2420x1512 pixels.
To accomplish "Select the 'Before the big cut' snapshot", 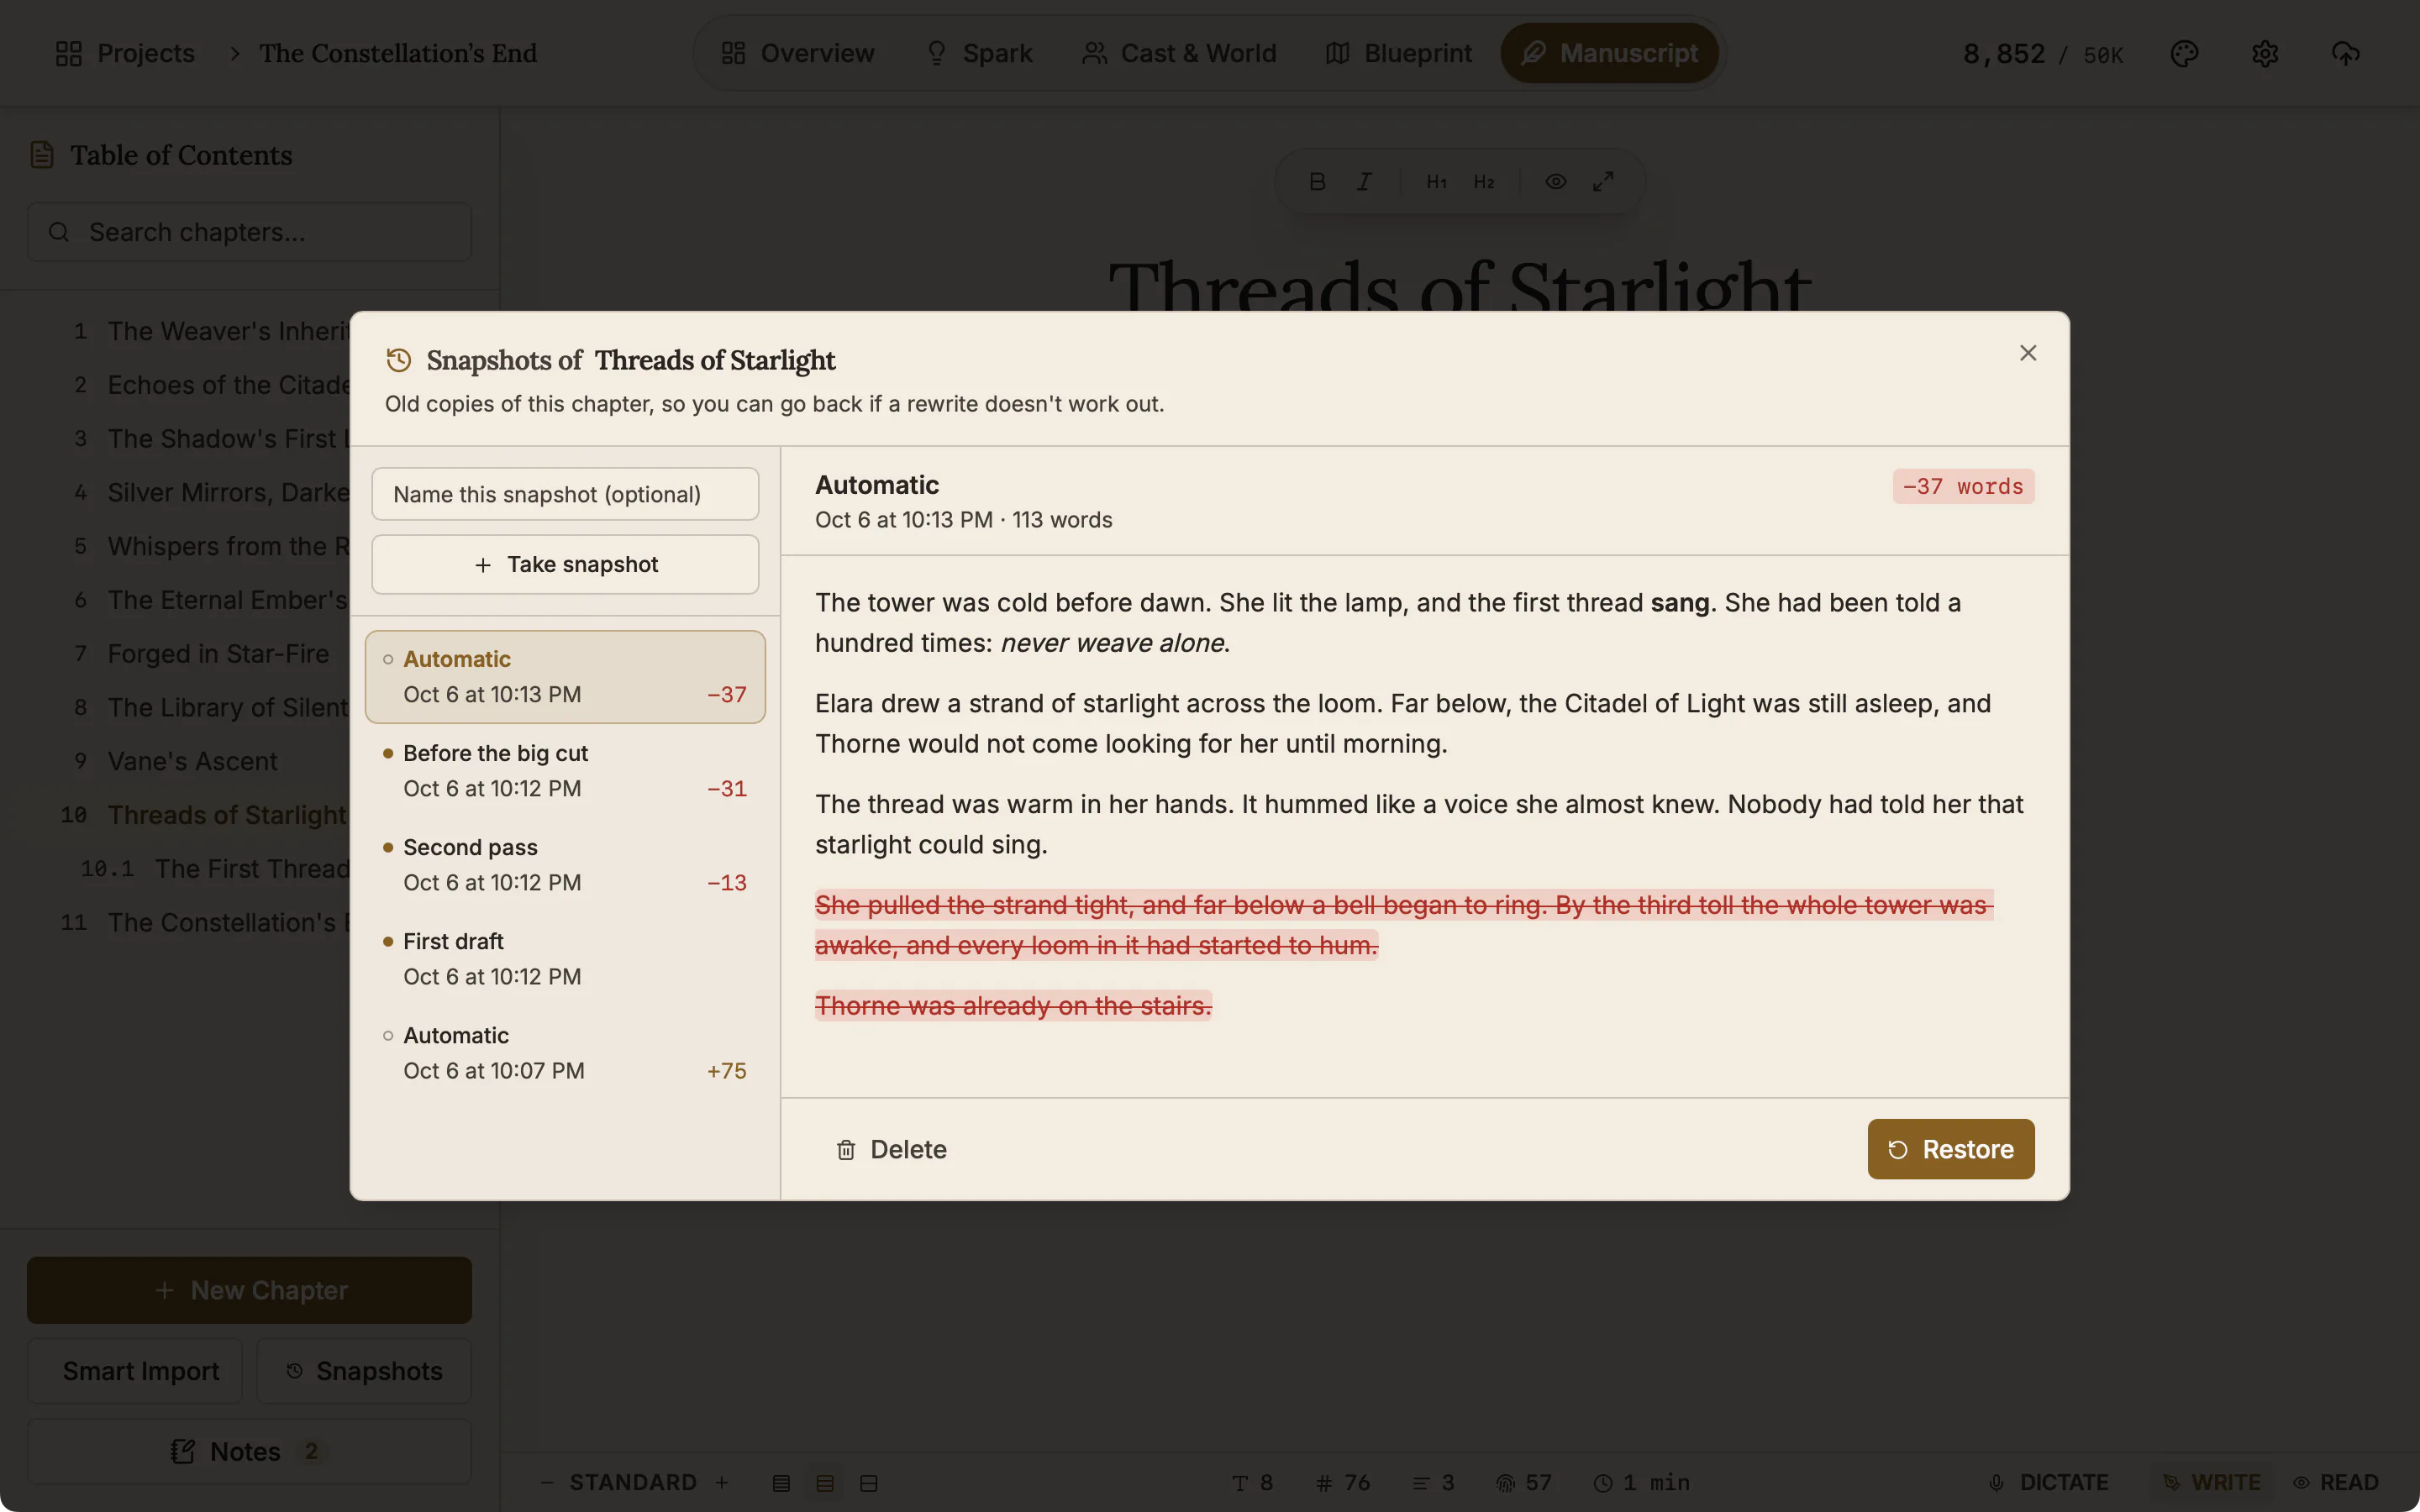I will pos(565,771).
